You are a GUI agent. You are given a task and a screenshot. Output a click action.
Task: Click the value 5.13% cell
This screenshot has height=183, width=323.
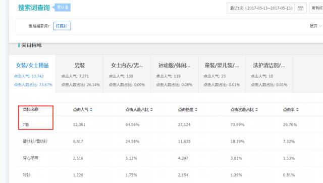[x=131, y=158]
